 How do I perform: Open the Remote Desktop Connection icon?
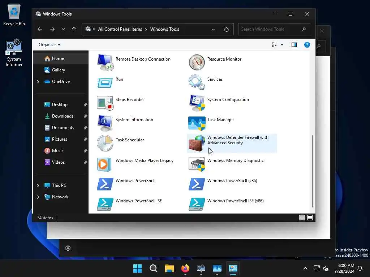coord(105,62)
